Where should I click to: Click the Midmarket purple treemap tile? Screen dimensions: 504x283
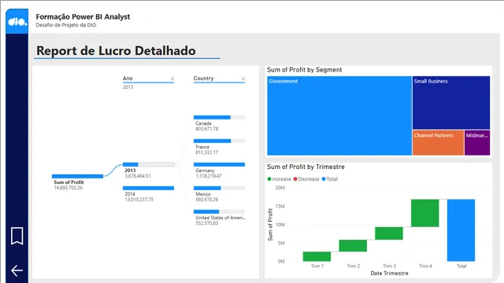(477, 143)
